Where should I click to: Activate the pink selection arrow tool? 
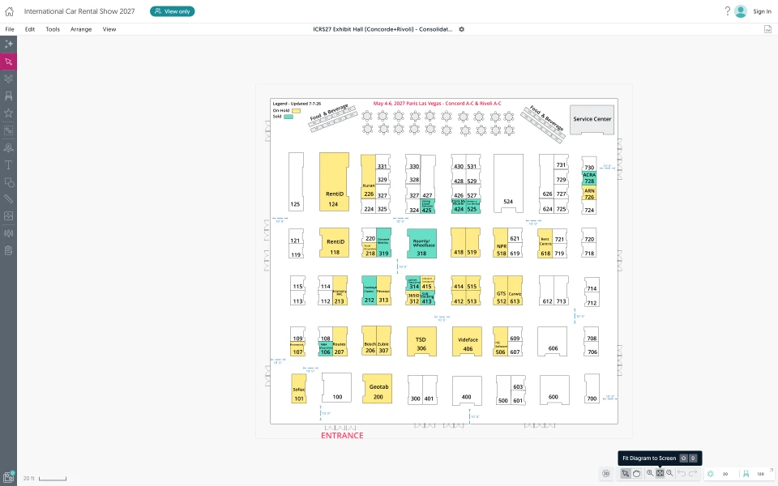pyautogui.click(x=8, y=62)
